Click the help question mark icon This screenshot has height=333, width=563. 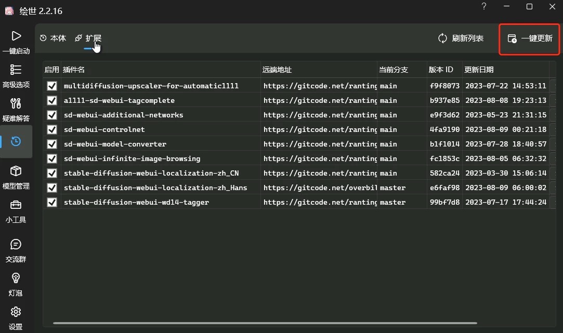tap(483, 7)
